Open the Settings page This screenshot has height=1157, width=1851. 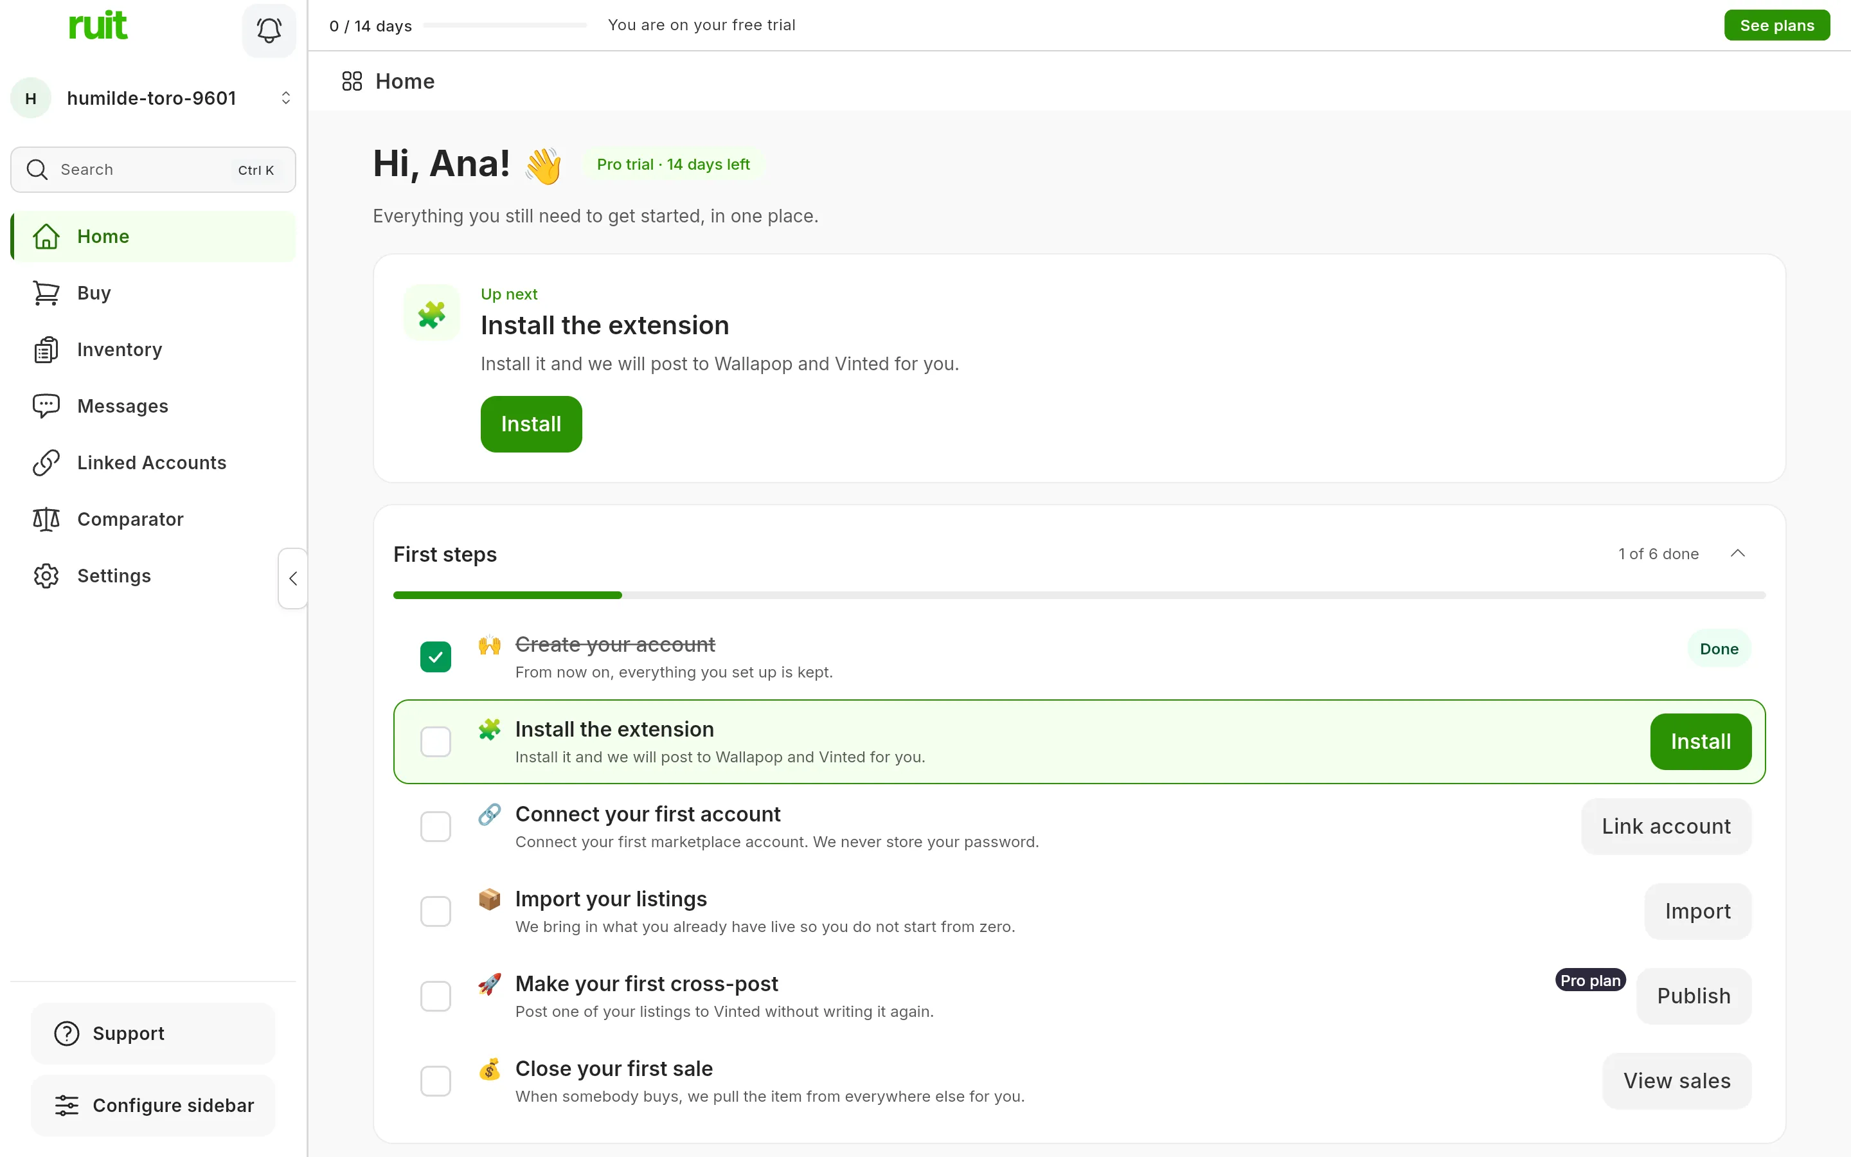[153, 576]
